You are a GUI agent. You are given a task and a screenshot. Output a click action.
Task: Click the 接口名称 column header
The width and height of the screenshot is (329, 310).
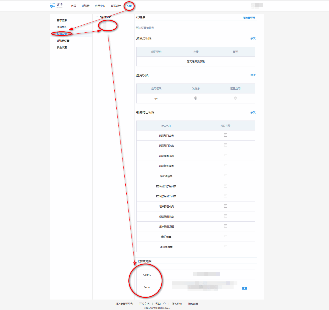tap(166, 126)
